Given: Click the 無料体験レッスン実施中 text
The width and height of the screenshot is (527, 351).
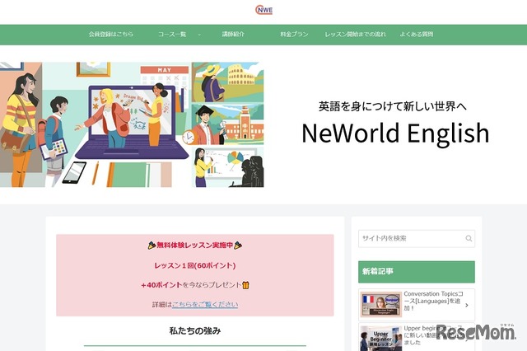Looking at the screenshot, I should tap(195, 246).
